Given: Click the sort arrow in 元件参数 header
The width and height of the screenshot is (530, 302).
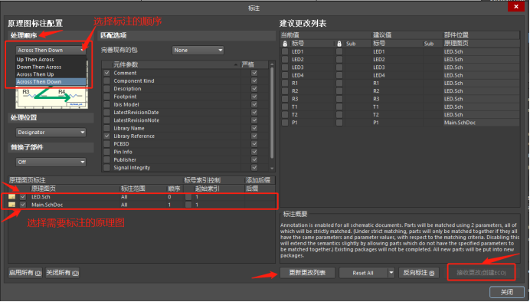Looking at the screenshot, I should pos(236,64).
